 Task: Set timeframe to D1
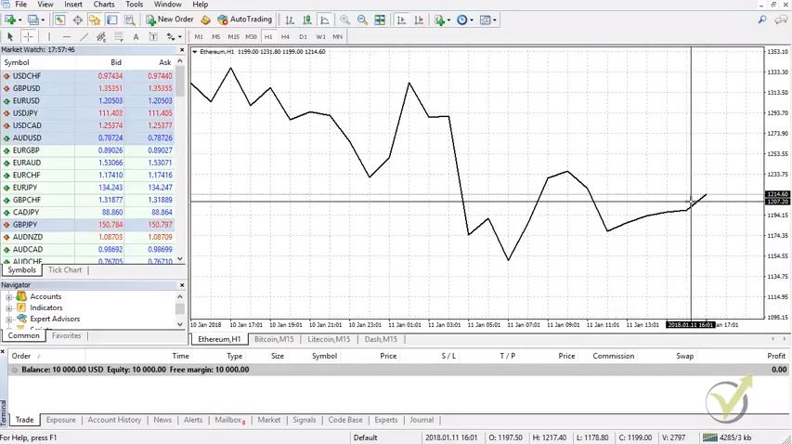pos(303,36)
